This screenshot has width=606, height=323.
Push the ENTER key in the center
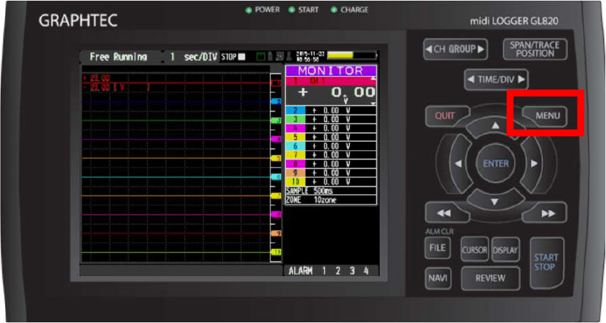pos(495,163)
